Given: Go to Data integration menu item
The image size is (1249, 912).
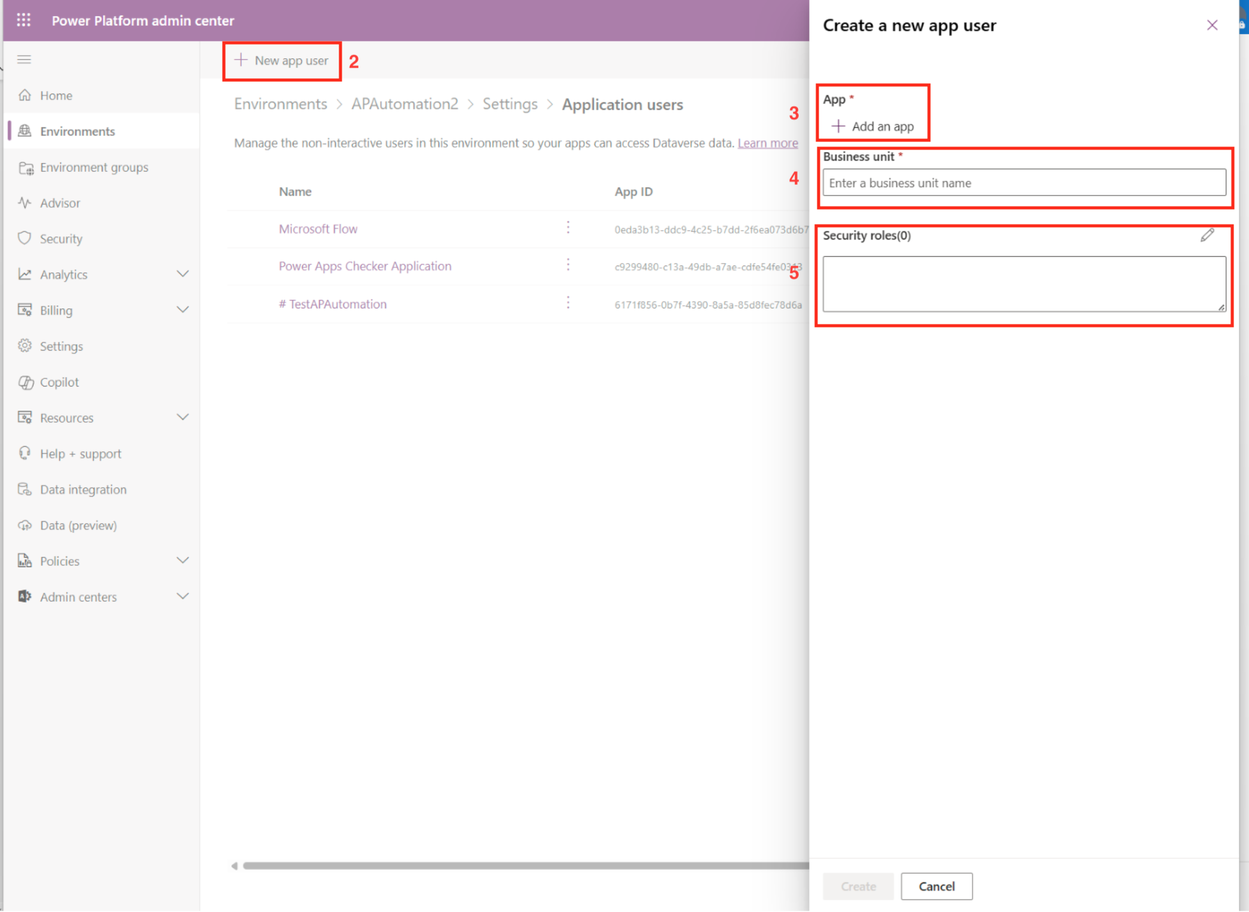Looking at the screenshot, I should 83,489.
